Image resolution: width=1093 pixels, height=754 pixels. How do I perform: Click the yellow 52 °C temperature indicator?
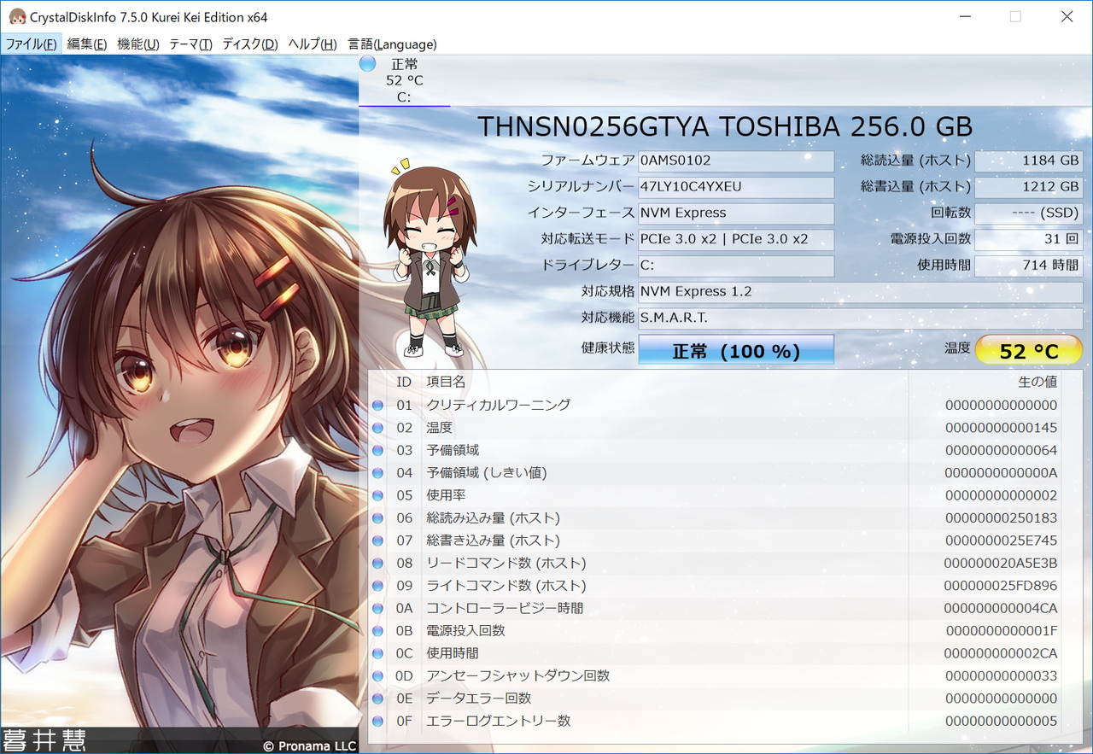click(1029, 349)
